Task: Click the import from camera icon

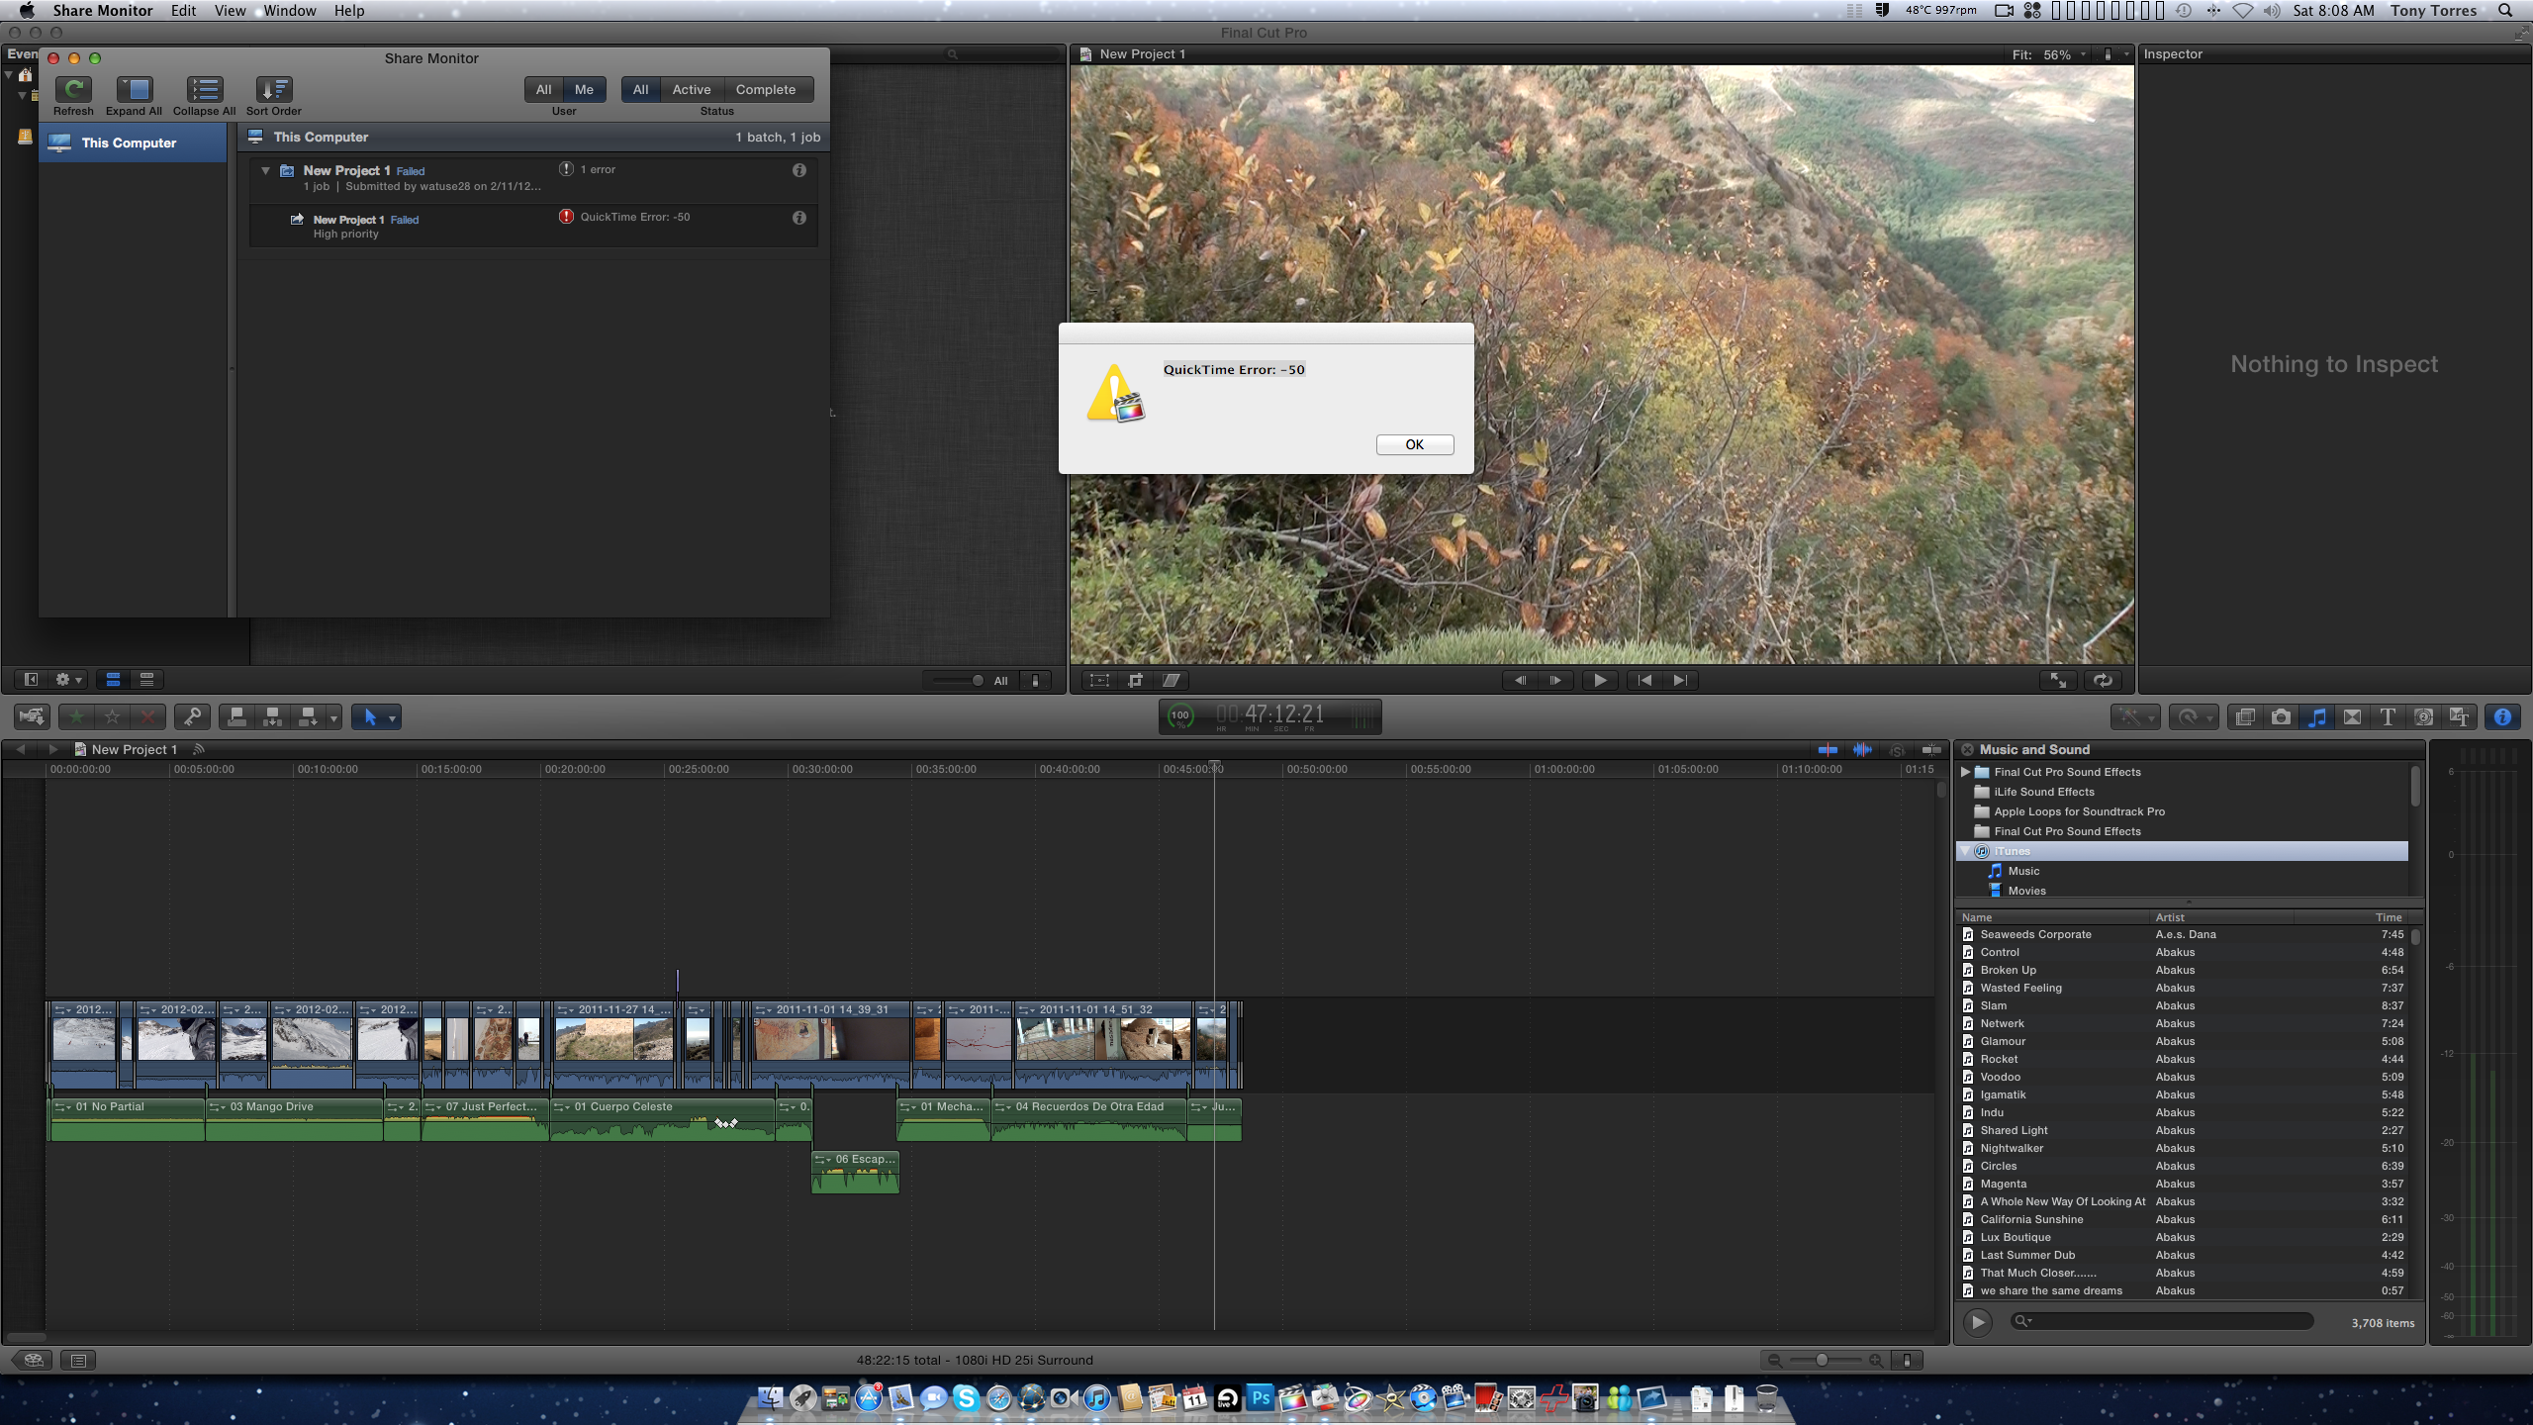Action: coord(31,717)
